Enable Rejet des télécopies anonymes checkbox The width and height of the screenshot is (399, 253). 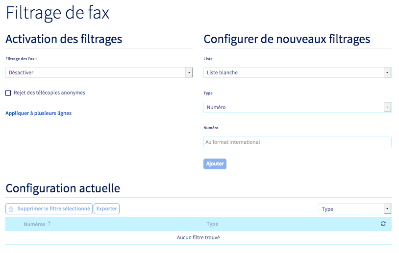8,93
